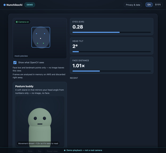Screen dimensions: 166x153
Task: Click the Nunchikochi app title
Action: tap(14, 5)
